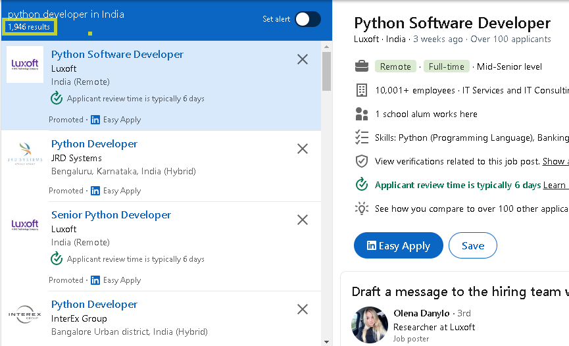Viewport: 569px width, 346px height.
Task: Click the skills checklist icon
Action: (x=361, y=137)
